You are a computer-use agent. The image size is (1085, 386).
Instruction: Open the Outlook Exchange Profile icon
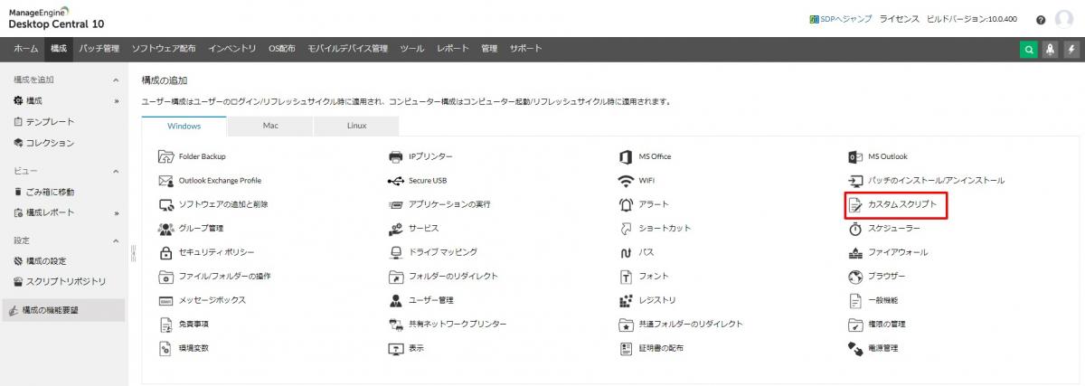[165, 181]
